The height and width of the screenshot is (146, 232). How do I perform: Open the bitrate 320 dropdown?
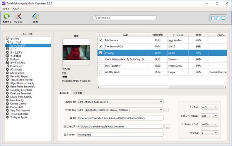tap(210, 116)
